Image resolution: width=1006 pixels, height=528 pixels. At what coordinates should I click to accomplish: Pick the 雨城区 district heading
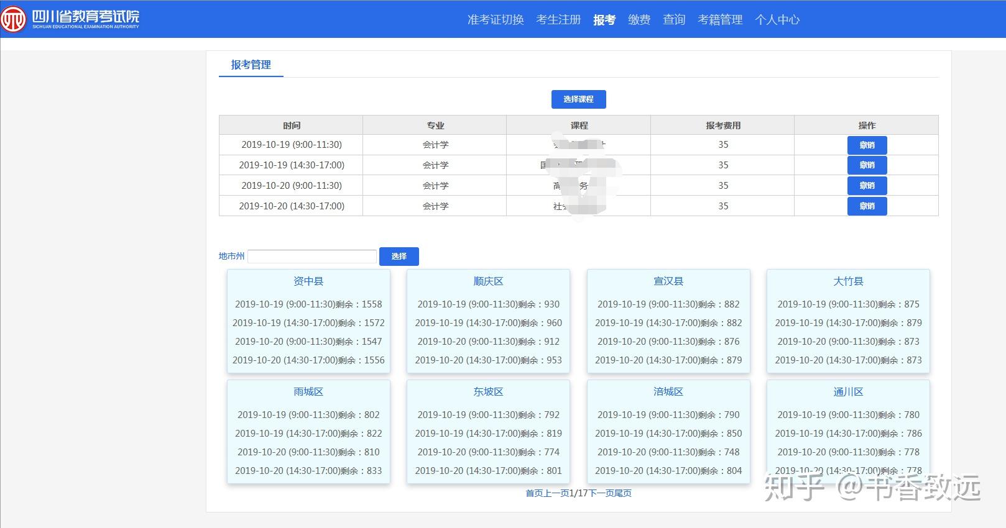308,392
